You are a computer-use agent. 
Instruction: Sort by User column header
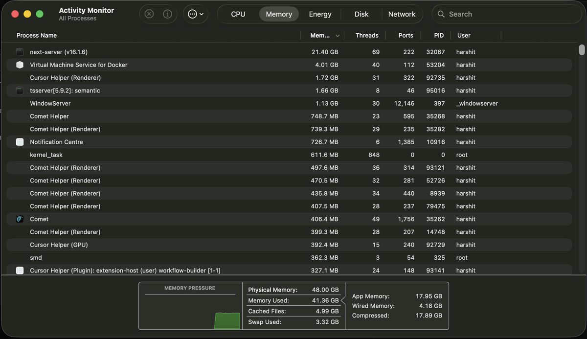(x=464, y=35)
